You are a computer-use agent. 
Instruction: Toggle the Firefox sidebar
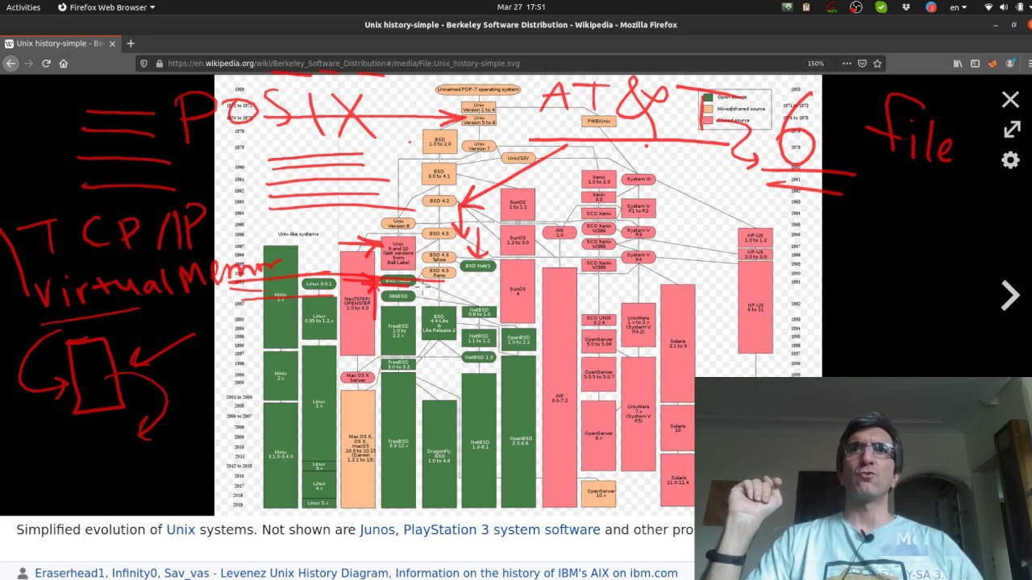click(975, 64)
